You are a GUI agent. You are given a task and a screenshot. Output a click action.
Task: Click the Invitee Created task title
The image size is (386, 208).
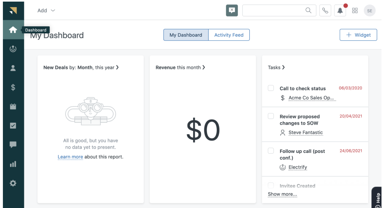point(298,186)
